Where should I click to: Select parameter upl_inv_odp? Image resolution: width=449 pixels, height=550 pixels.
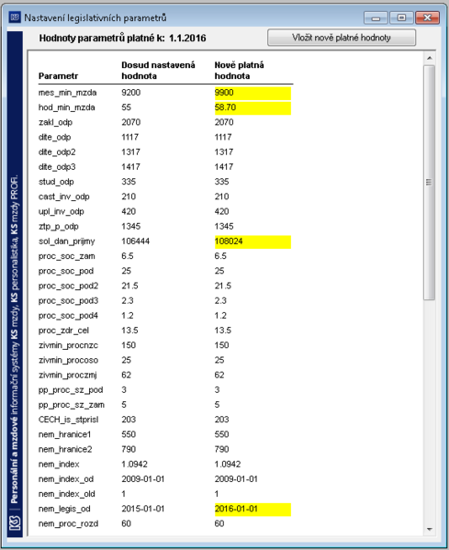point(61,211)
